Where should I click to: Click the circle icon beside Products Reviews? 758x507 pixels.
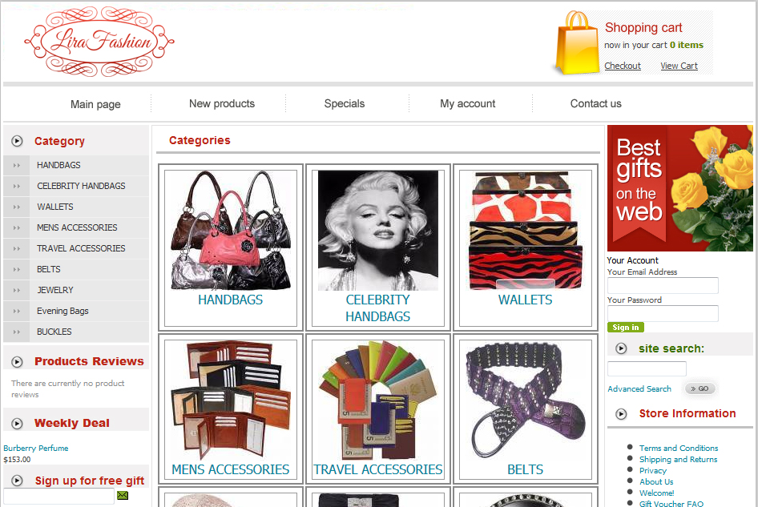(x=17, y=361)
